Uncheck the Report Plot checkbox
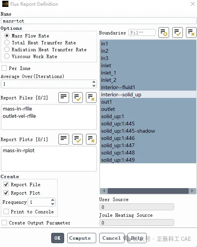 6,193
